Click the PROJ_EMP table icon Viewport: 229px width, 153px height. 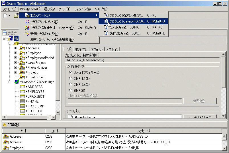pos(23,106)
